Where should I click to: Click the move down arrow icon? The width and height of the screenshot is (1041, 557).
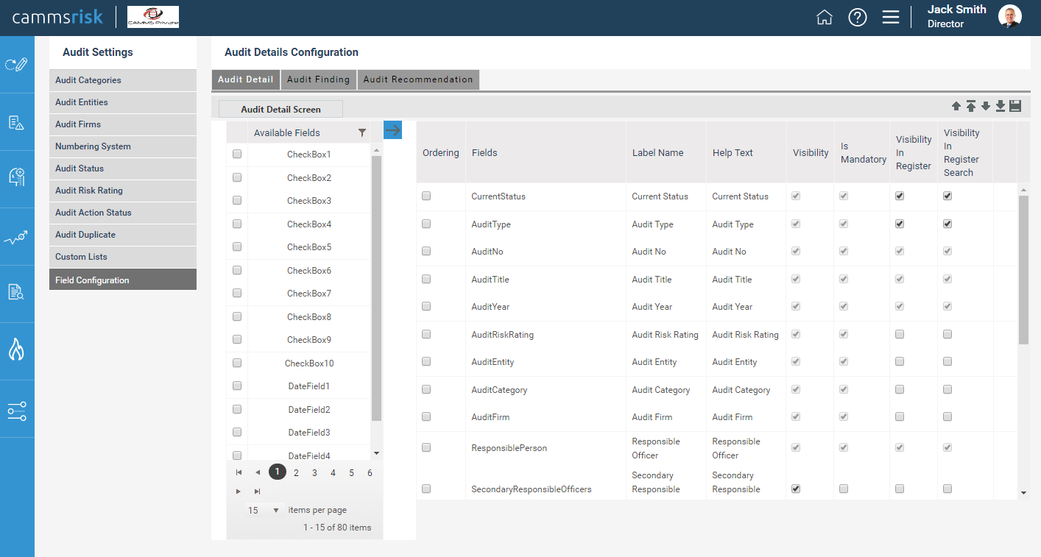[986, 107]
